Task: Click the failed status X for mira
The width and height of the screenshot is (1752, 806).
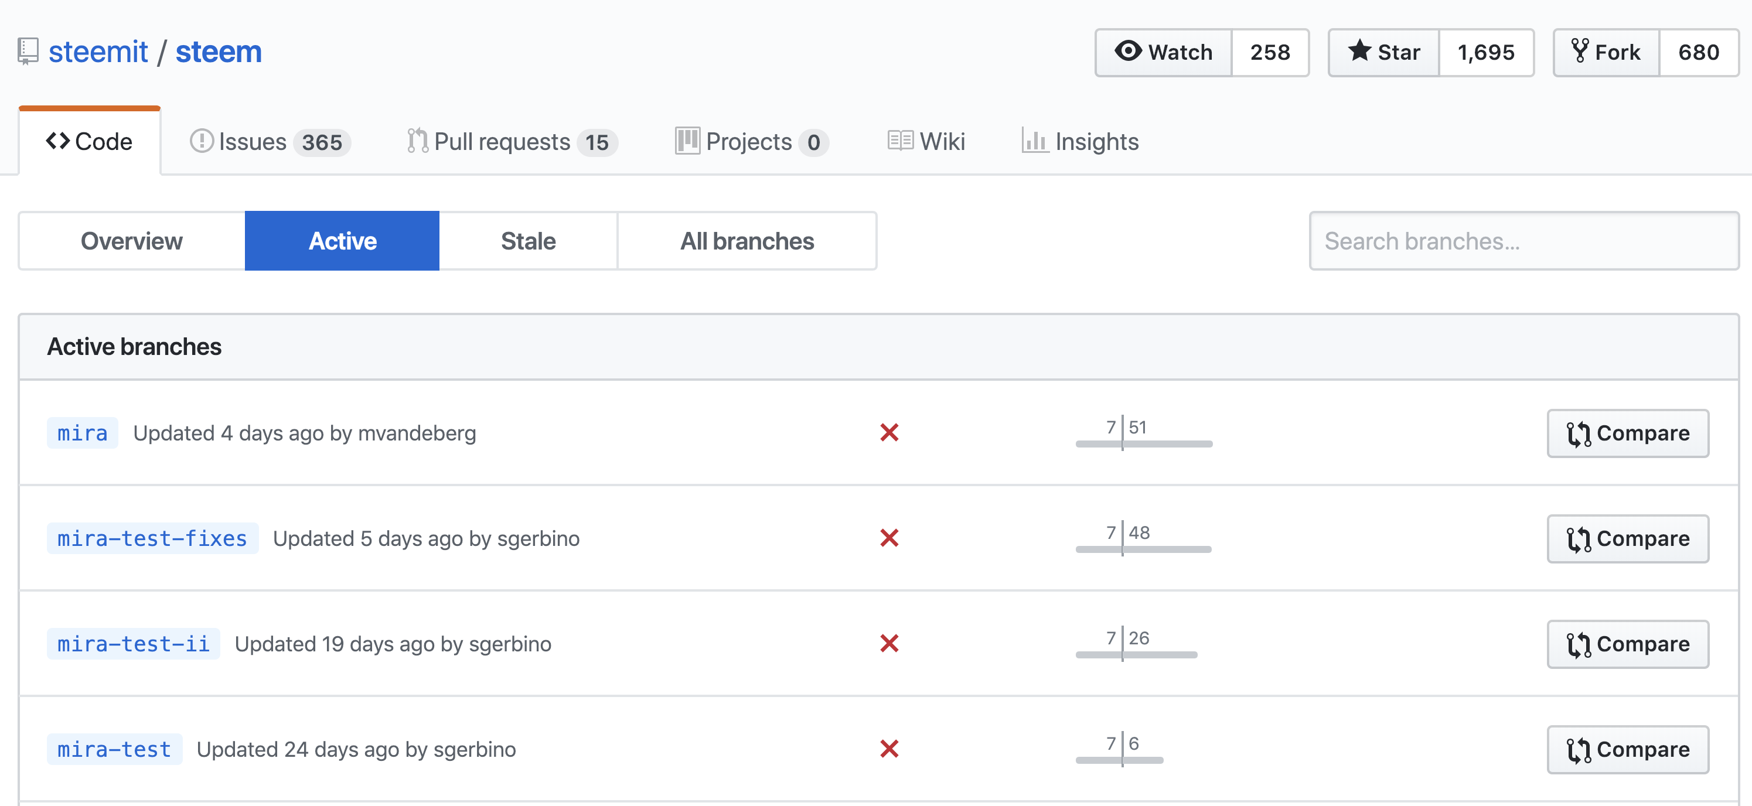Action: (x=889, y=433)
